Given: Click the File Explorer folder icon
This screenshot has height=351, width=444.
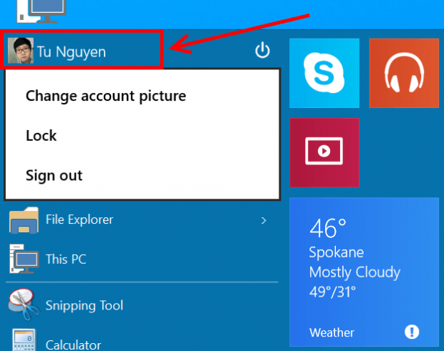Looking at the screenshot, I should 24,220.
